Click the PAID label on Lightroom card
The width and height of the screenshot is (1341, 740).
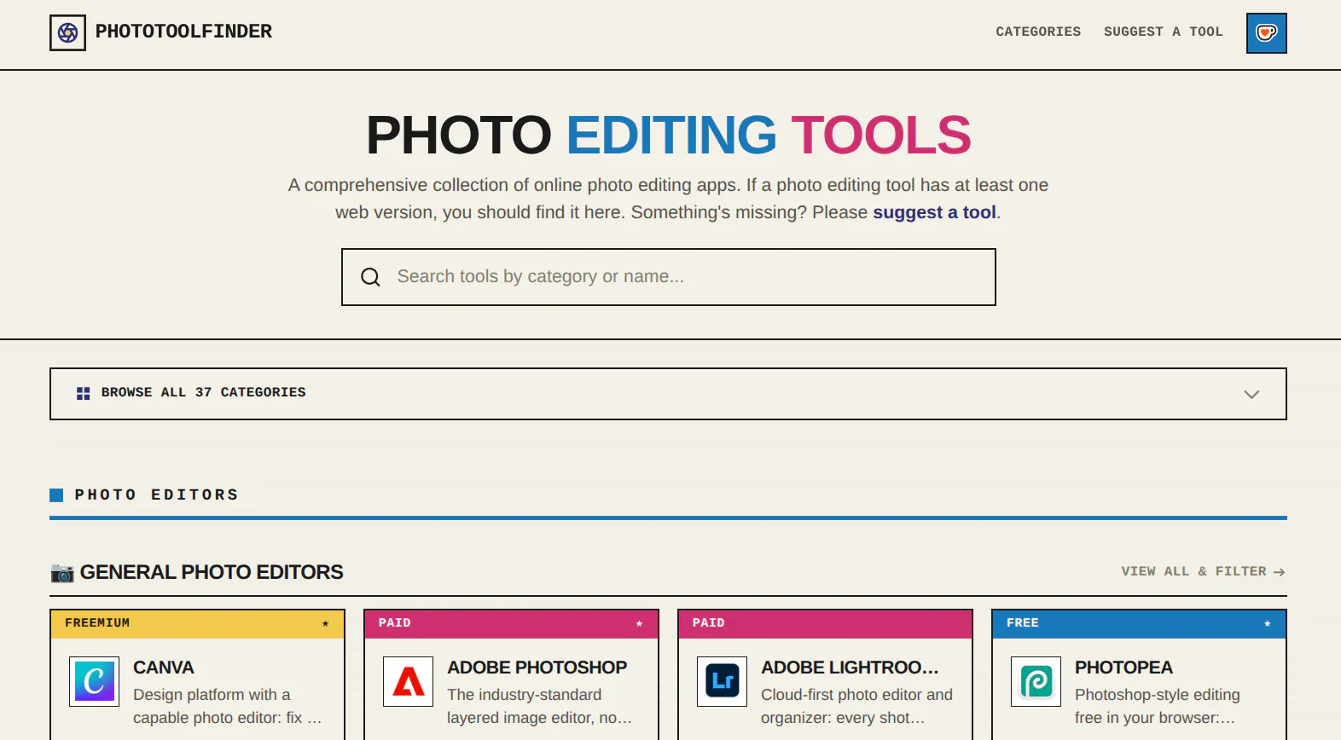pos(709,623)
